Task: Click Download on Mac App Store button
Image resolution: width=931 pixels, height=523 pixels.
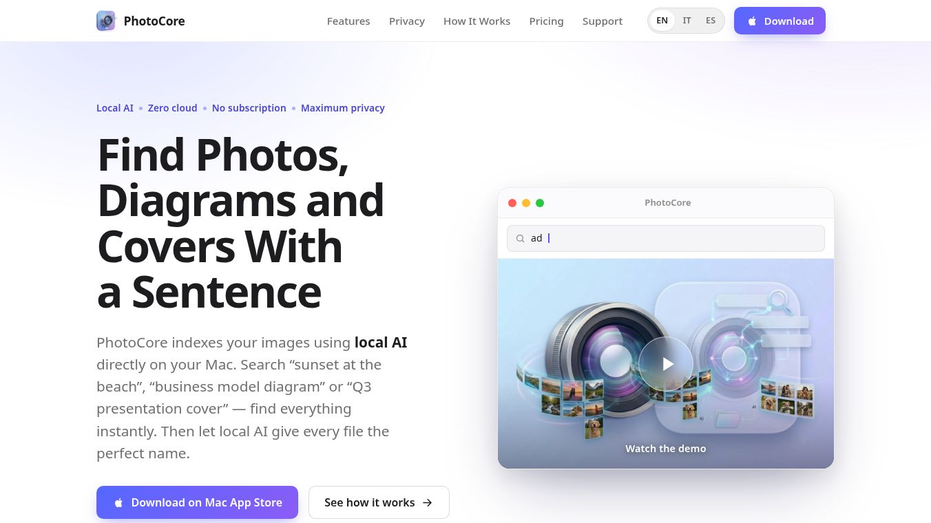Action: 197,502
